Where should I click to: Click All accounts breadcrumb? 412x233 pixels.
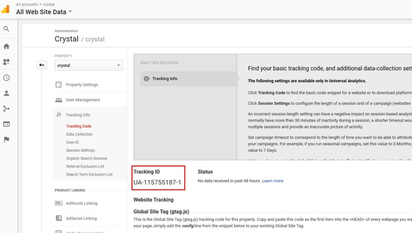27,4
